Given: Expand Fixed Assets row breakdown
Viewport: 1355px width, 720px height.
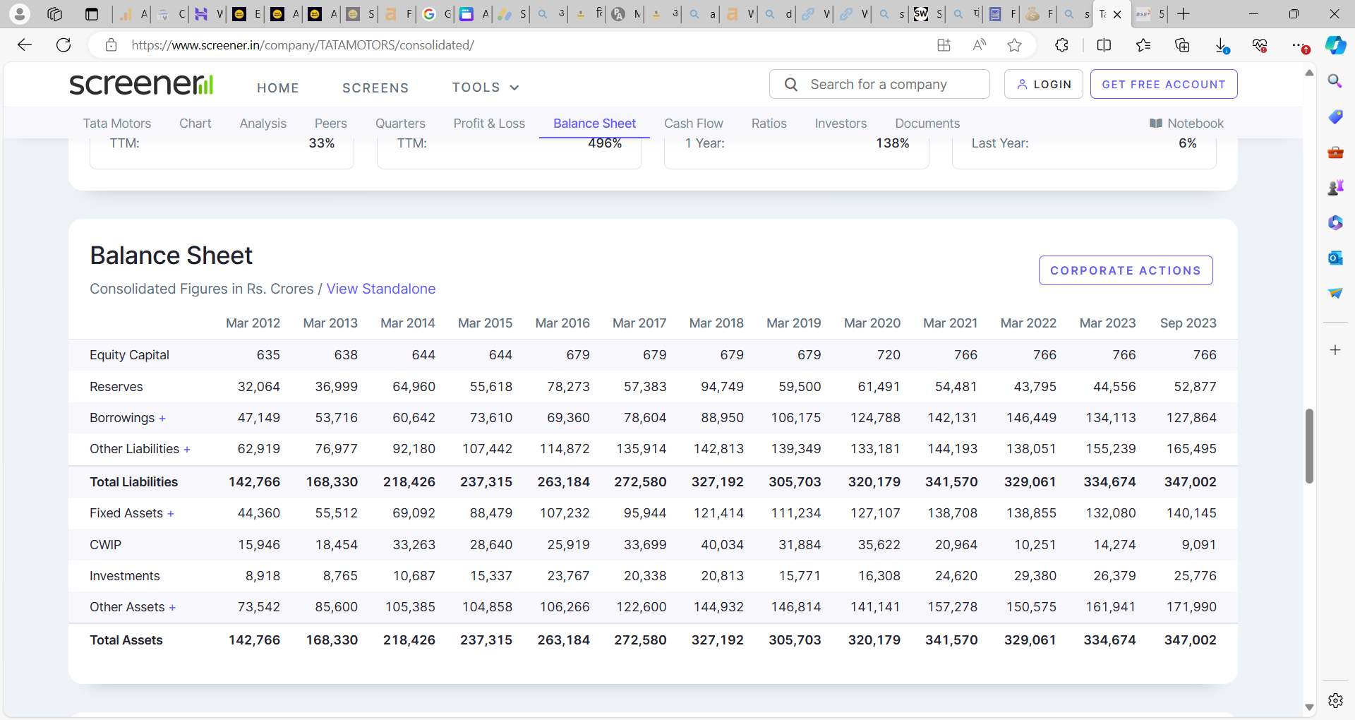Looking at the screenshot, I should (x=171, y=514).
